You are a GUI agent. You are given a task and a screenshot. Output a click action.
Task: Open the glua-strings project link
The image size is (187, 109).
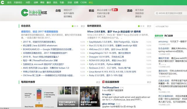[x=108, y=104]
